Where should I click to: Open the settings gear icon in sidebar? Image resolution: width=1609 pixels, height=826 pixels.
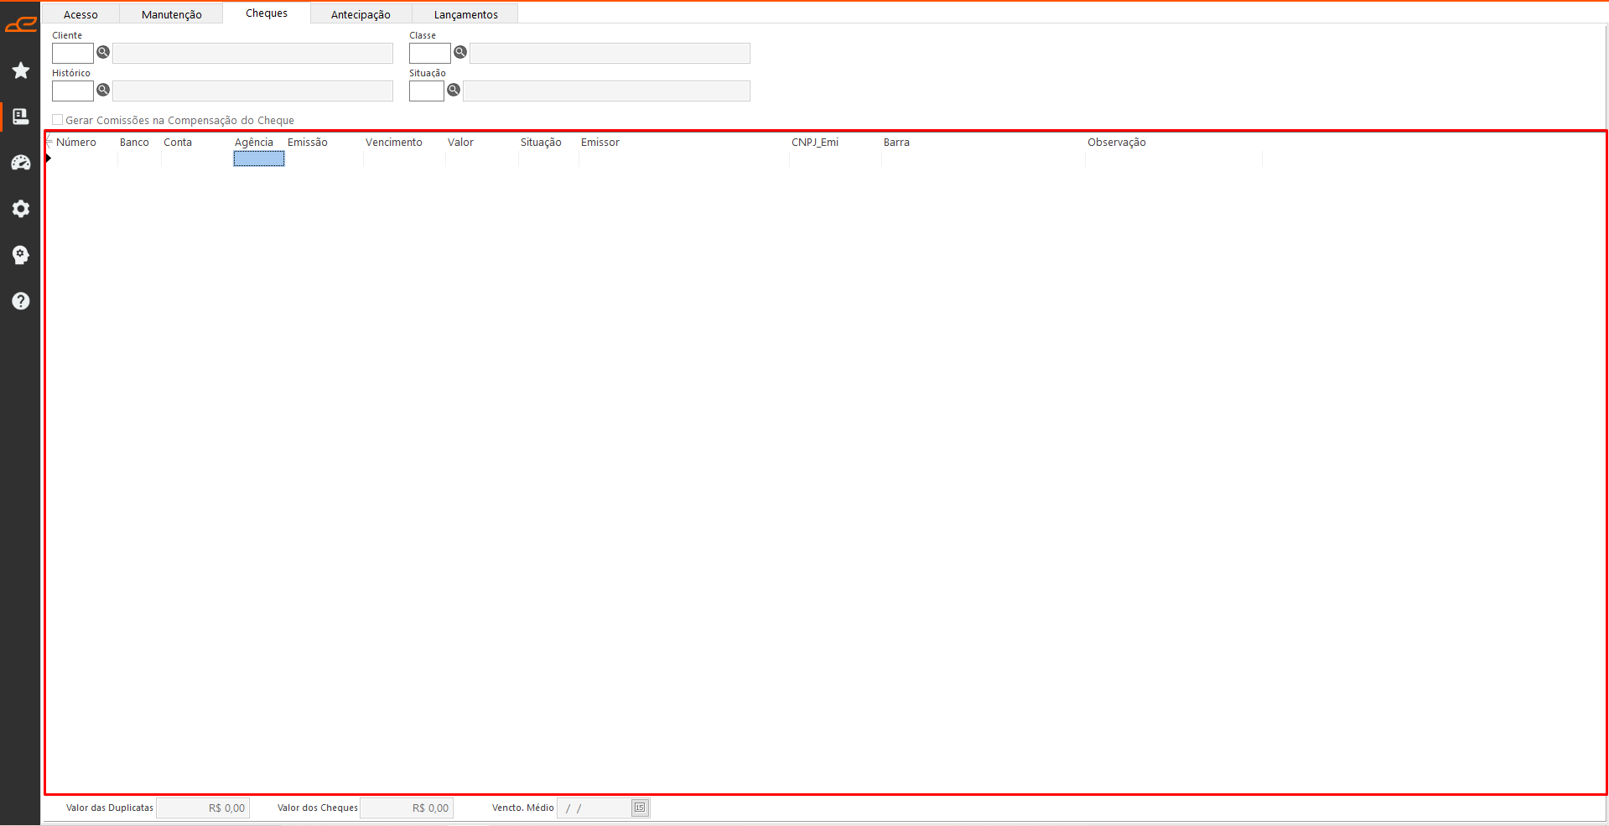coord(21,209)
